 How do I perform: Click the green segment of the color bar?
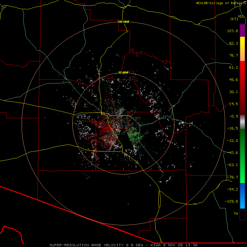point(242,156)
